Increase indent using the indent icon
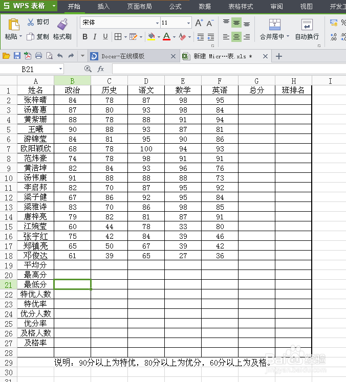Screen dimensions: 346x382 tap(211, 37)
